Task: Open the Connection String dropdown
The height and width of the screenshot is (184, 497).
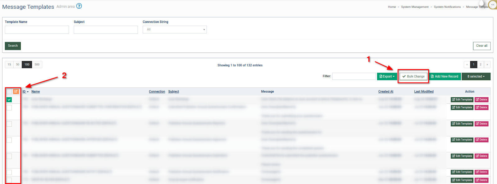Action: pos(175,29)
